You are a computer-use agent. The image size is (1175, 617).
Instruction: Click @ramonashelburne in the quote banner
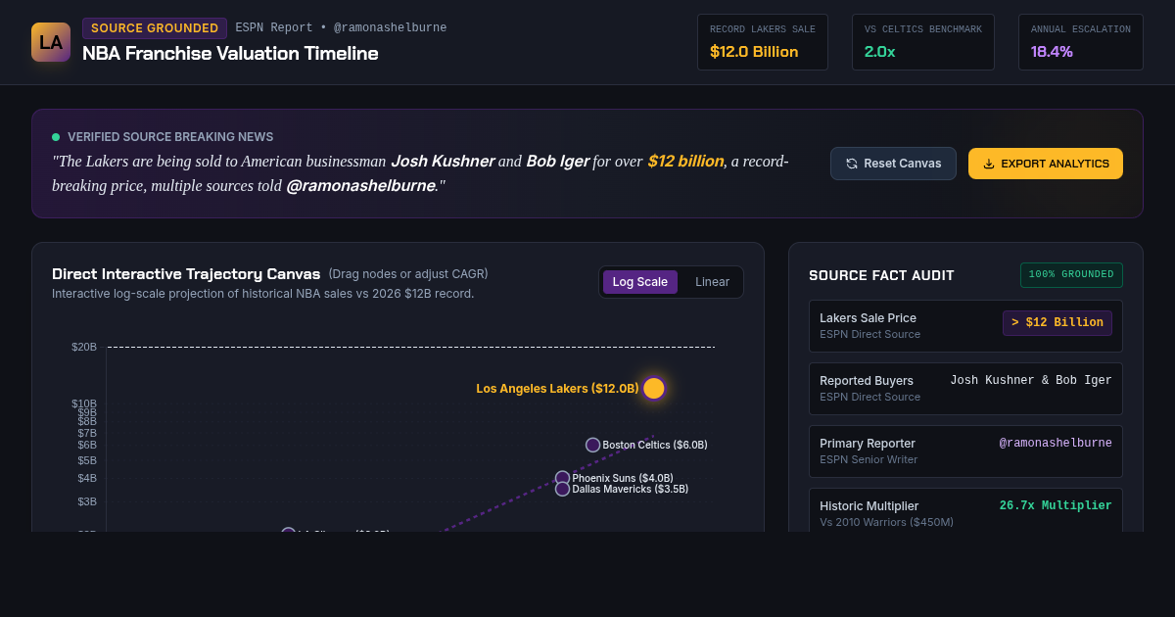point(360,185)
